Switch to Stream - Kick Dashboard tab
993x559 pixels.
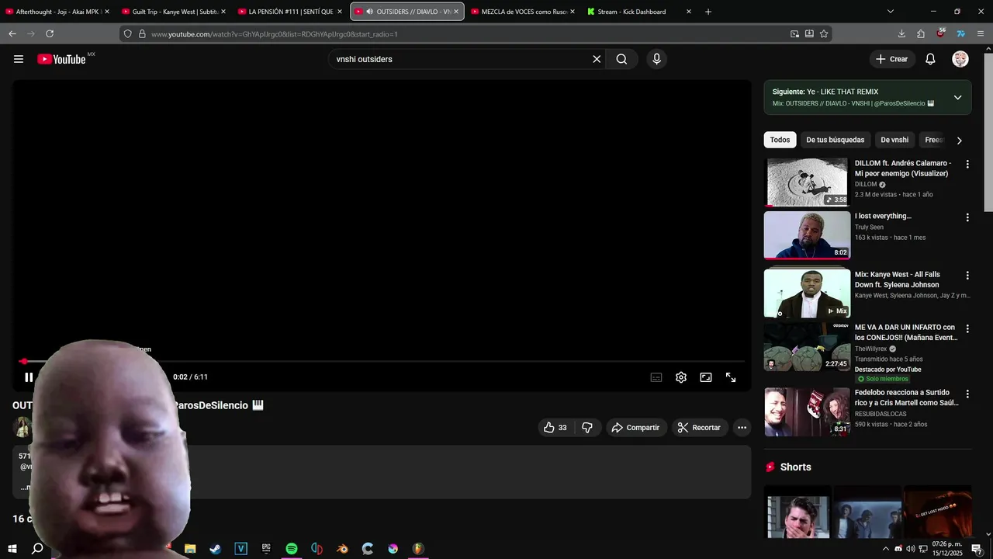[638, 12]
